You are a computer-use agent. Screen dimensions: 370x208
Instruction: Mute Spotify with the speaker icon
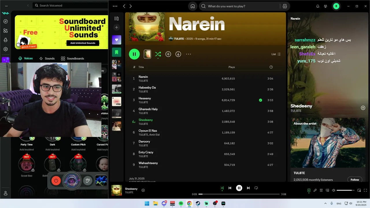334,190
